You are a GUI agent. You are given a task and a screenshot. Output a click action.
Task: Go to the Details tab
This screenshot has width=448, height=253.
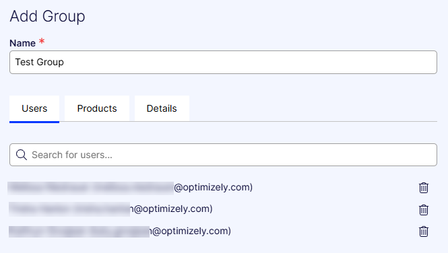[x=162, y=109]
